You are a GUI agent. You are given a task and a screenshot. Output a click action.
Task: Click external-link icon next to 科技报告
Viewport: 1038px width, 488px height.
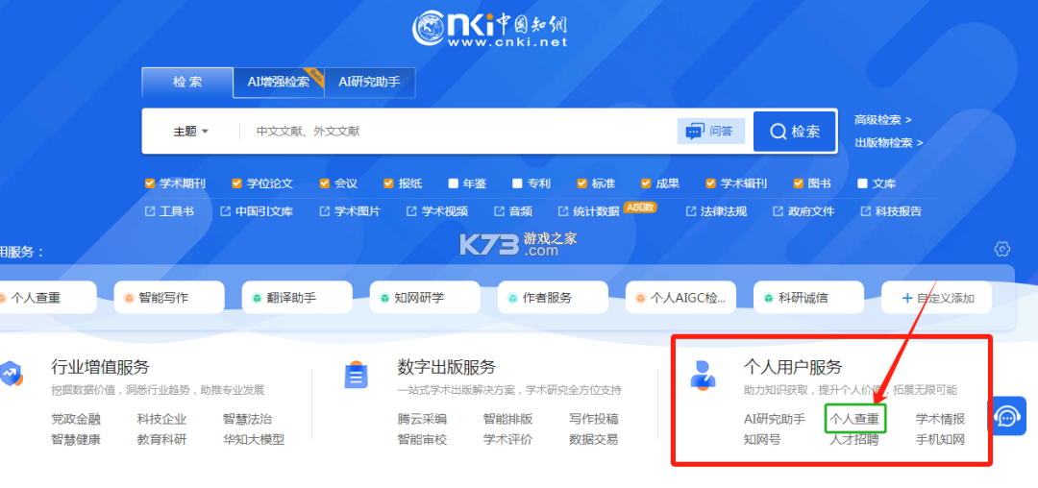coord(865,211)
